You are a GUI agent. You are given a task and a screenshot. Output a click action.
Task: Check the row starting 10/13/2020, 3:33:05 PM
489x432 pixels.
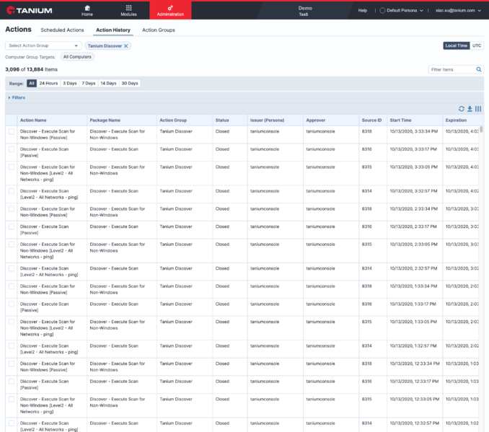[x=12, y=167]
